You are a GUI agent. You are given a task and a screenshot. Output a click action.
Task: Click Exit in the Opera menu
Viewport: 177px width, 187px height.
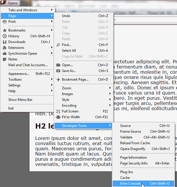[11, 108]
